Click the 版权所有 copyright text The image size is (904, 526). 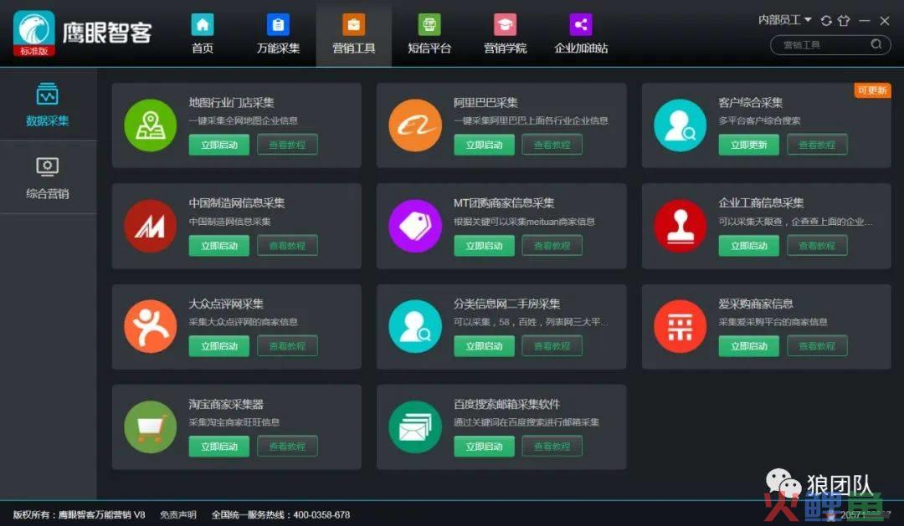coord(79,514)
